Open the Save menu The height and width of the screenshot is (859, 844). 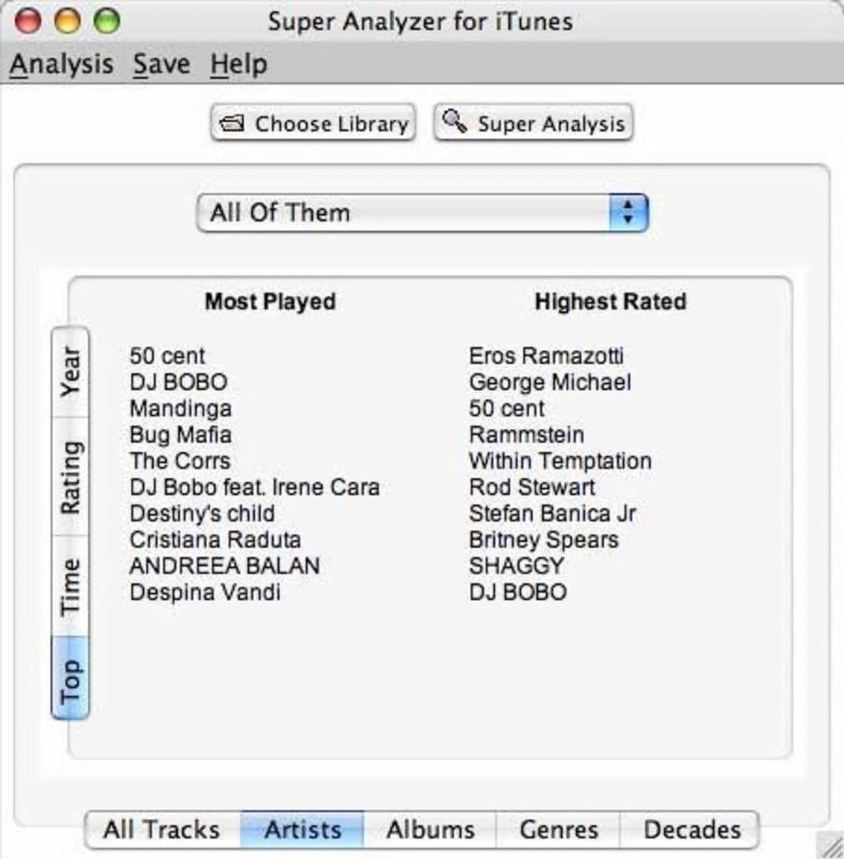pyautogui.click(x=161, y=64)
